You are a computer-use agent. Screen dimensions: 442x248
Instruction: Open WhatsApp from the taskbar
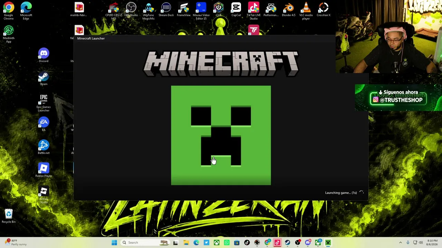[x=227, y=242]
